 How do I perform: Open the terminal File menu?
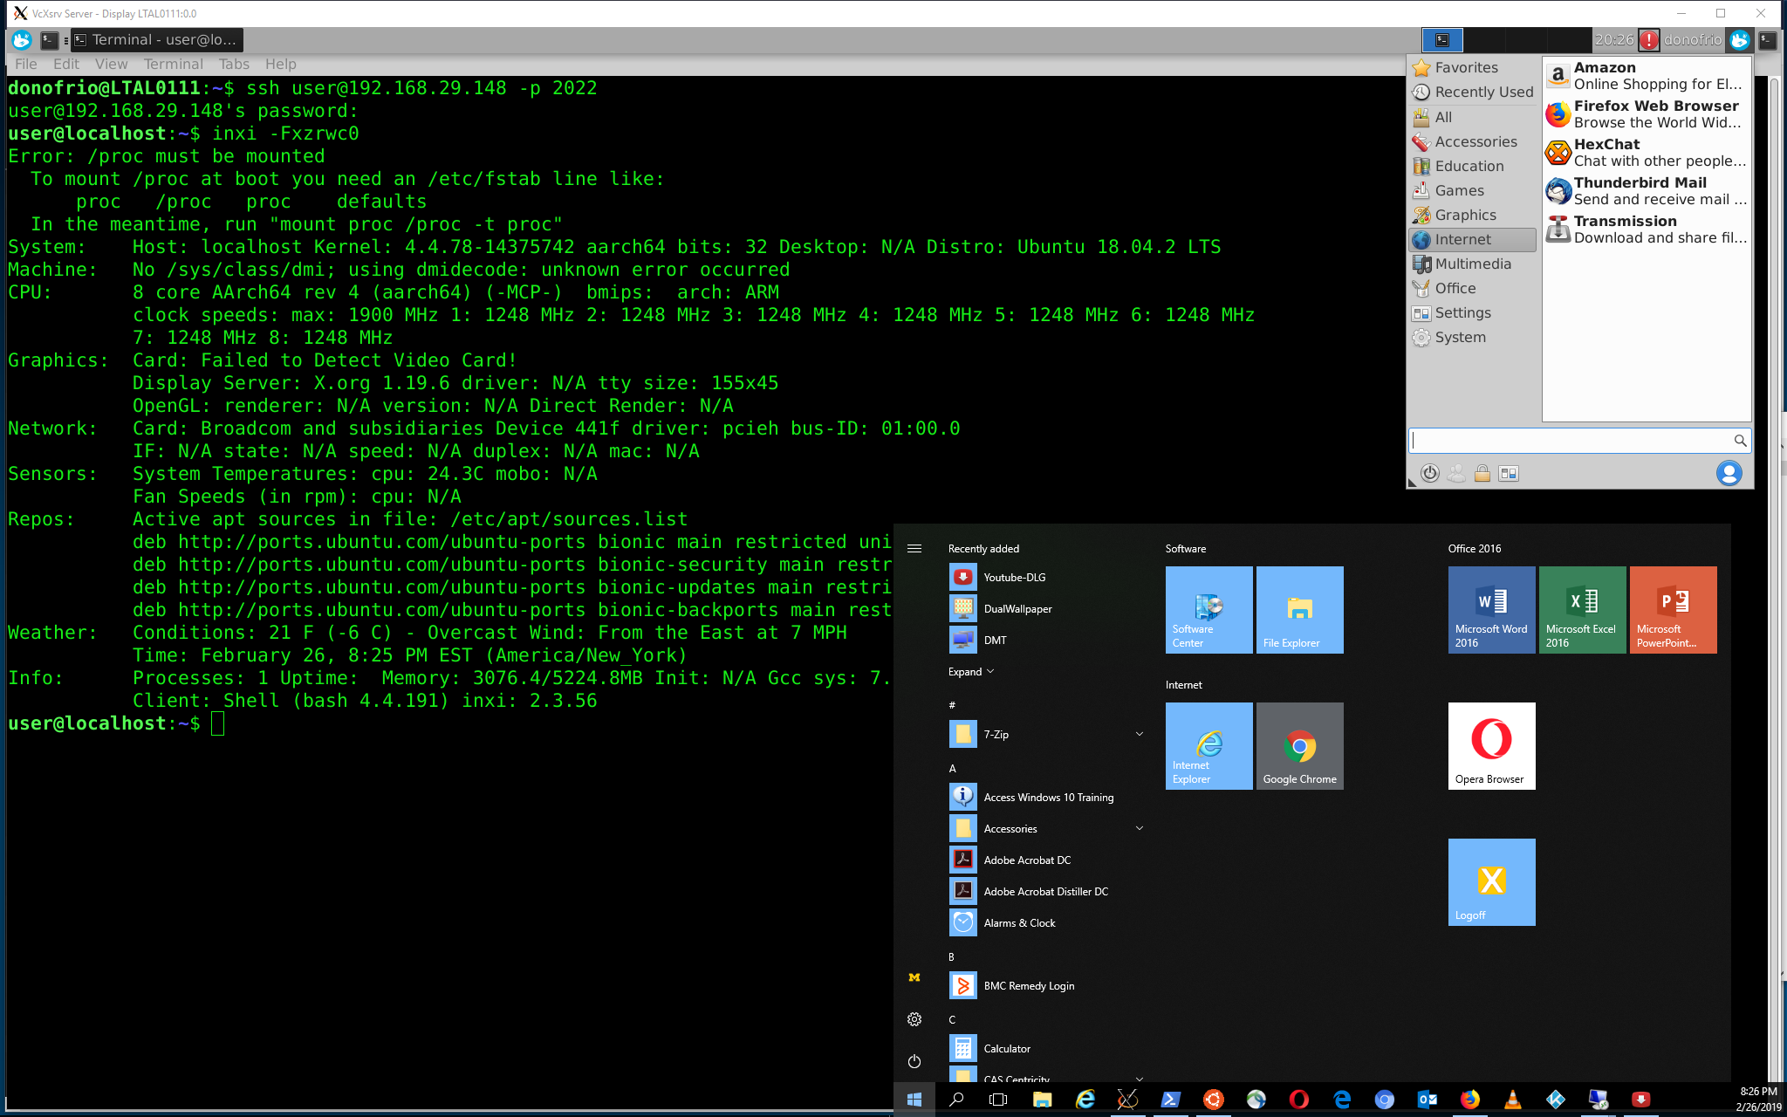pyautogui.click(x=26, y=64)
